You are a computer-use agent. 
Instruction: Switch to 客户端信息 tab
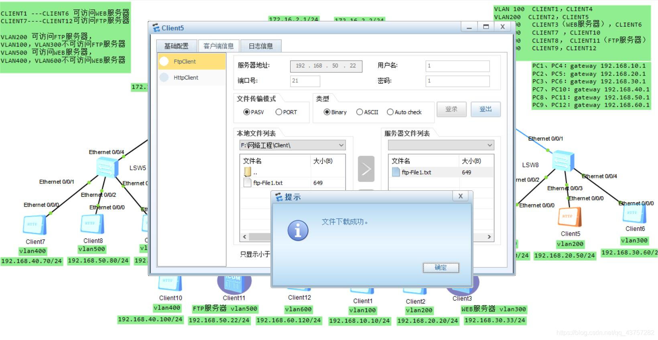(219, 46)
